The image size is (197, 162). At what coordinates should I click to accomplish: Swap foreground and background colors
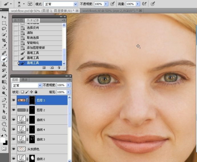click(6, 135)
